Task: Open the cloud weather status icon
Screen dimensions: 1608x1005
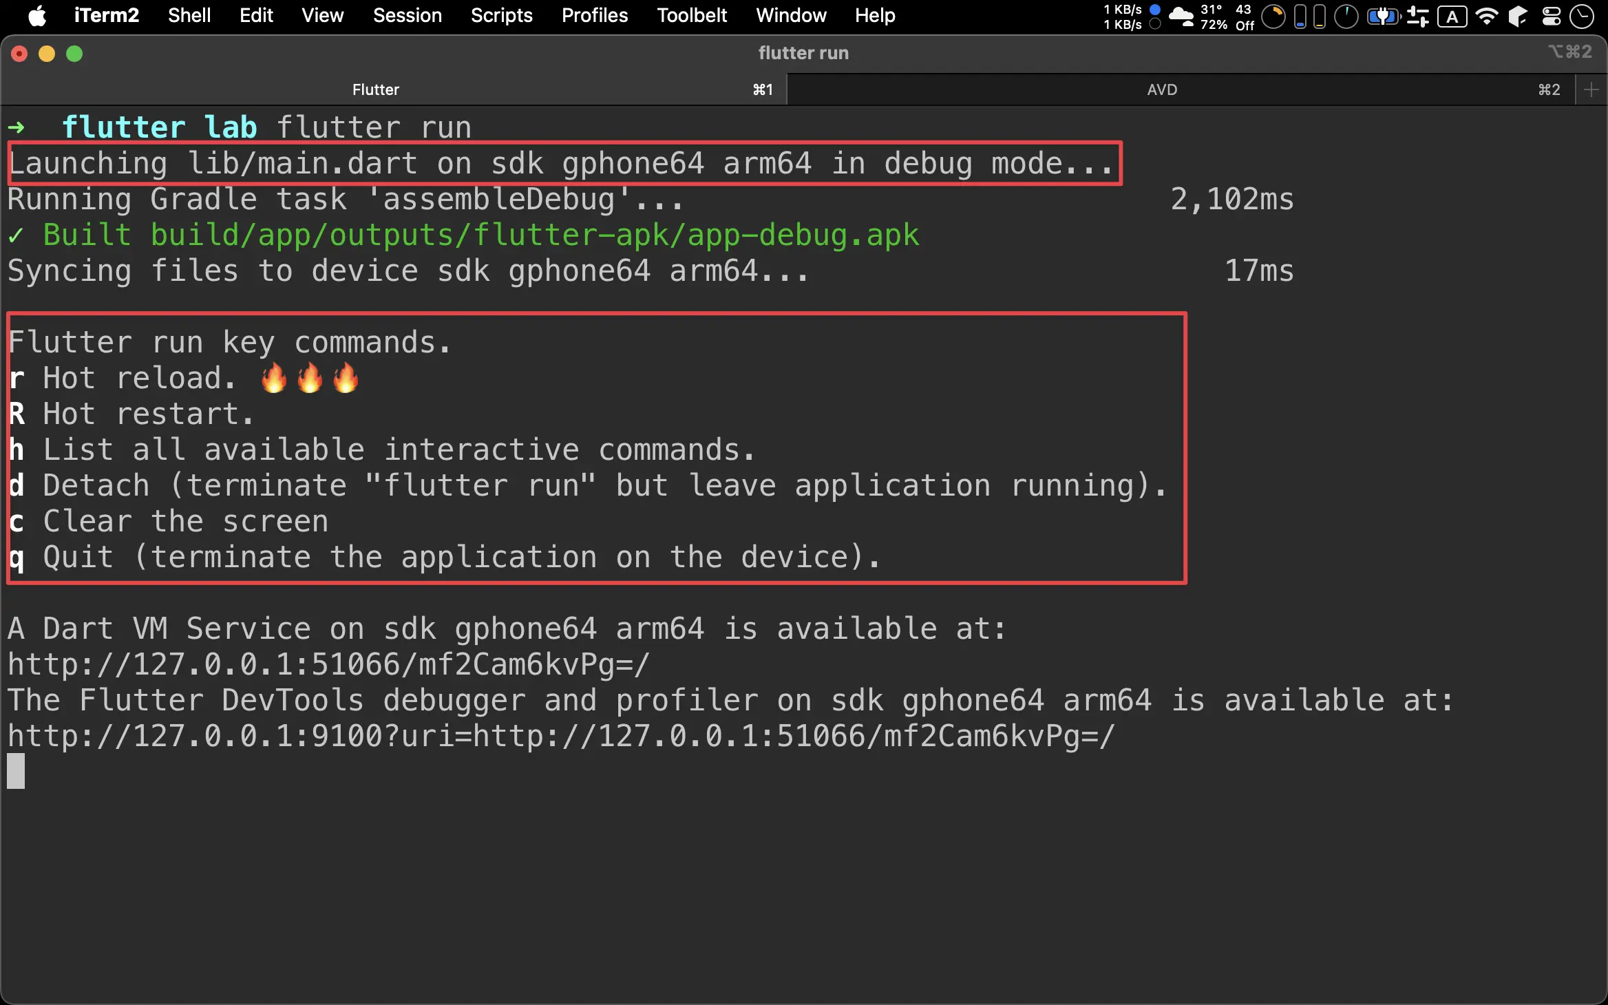Action: click(1181, 17)
